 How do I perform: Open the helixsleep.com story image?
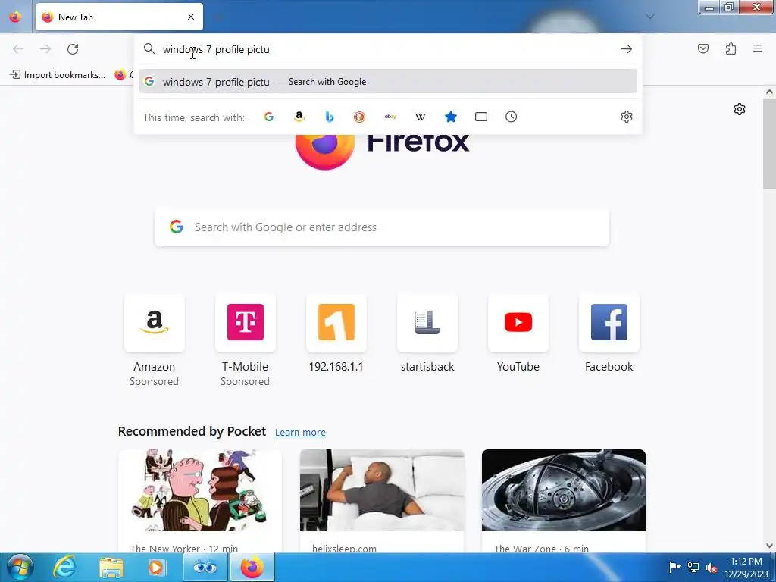click(382, 490)
